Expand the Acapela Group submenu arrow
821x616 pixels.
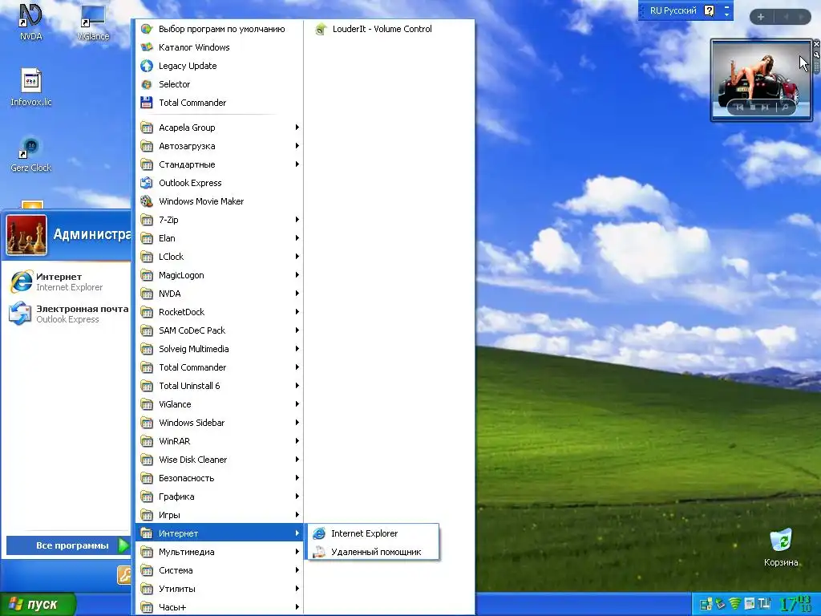tap(297, 128)
